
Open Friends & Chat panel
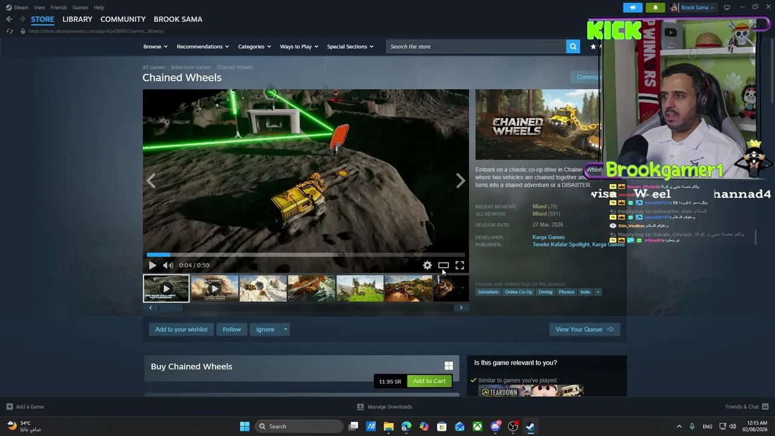(747, 407)
